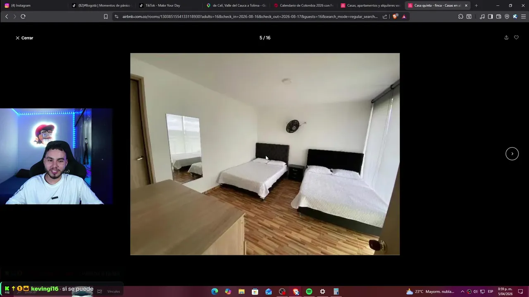Close the Casa quinta - finca tab
Image resolution: width=529 pixels, height=297 pixels.
click(466, 5)
